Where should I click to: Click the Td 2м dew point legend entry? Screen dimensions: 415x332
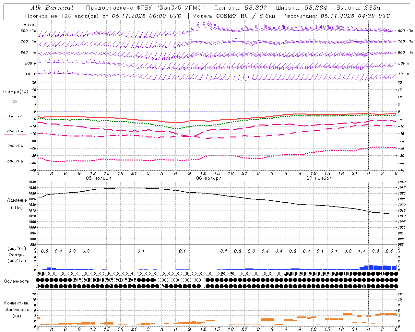point(15,116)
